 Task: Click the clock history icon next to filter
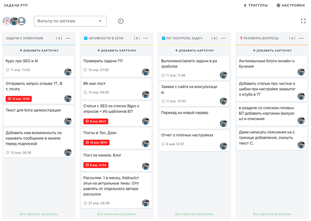click(121, 21)
